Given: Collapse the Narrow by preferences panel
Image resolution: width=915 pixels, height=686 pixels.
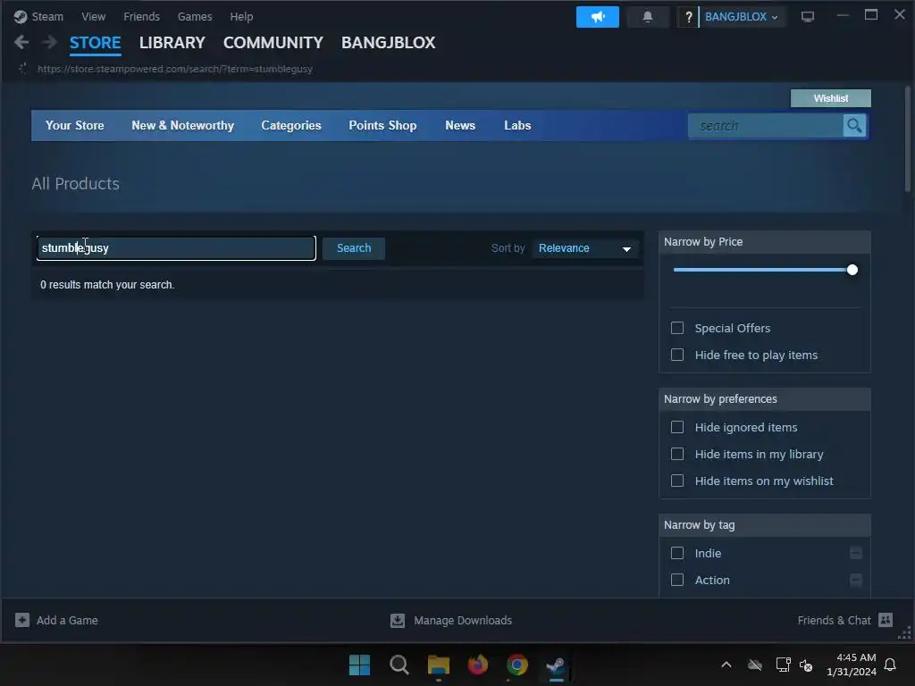Looking at the screenshot, I should [x=765, y=399].
